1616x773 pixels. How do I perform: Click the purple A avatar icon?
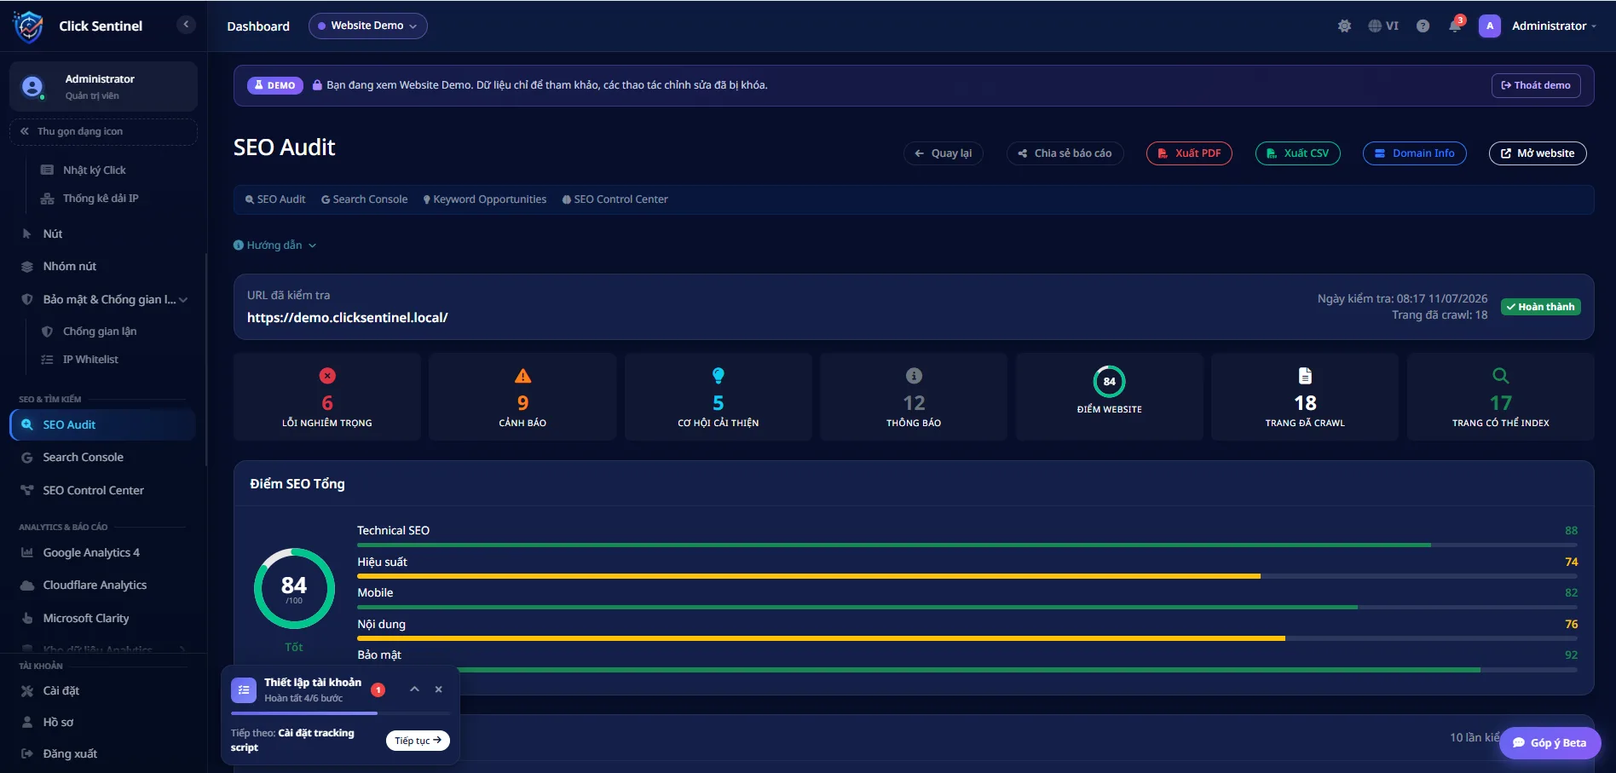point(1490,26)
